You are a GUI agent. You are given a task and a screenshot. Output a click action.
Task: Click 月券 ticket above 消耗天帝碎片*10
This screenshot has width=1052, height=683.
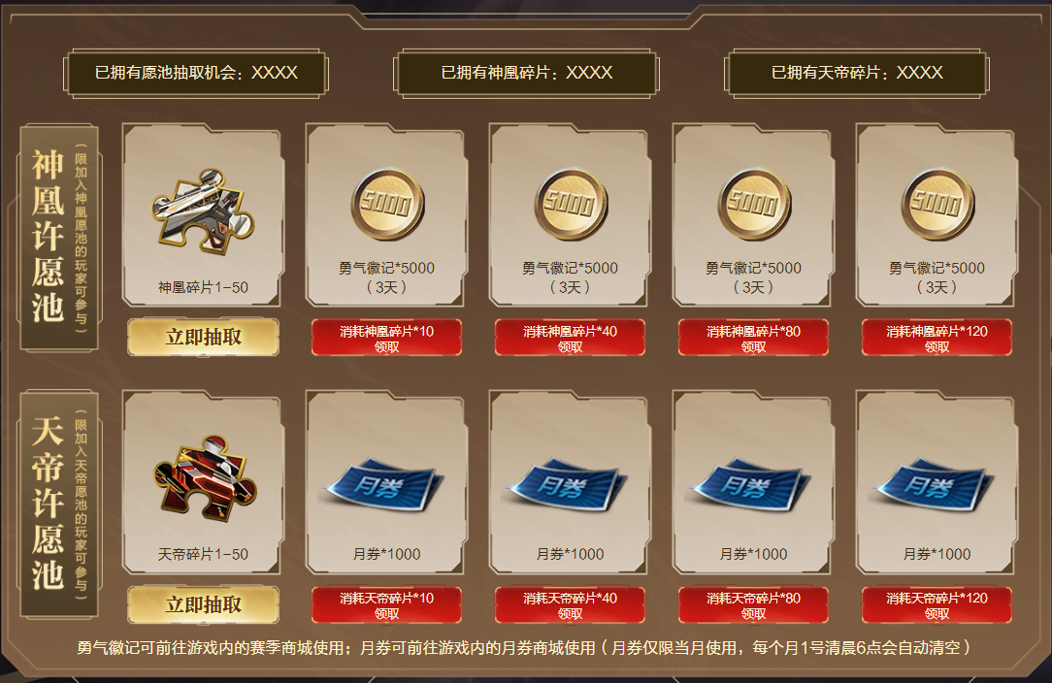click(384, 485)
